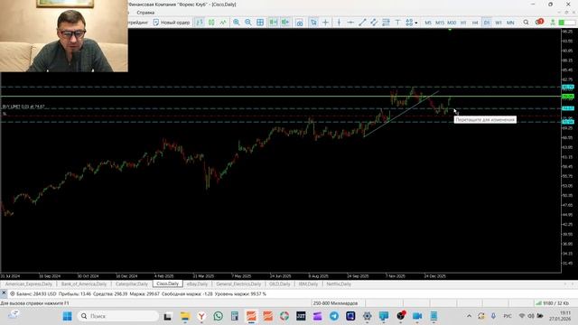Screen dimensions: 578x325
Task: Open a new order with Новый ордер button
Action: (172, 23)
